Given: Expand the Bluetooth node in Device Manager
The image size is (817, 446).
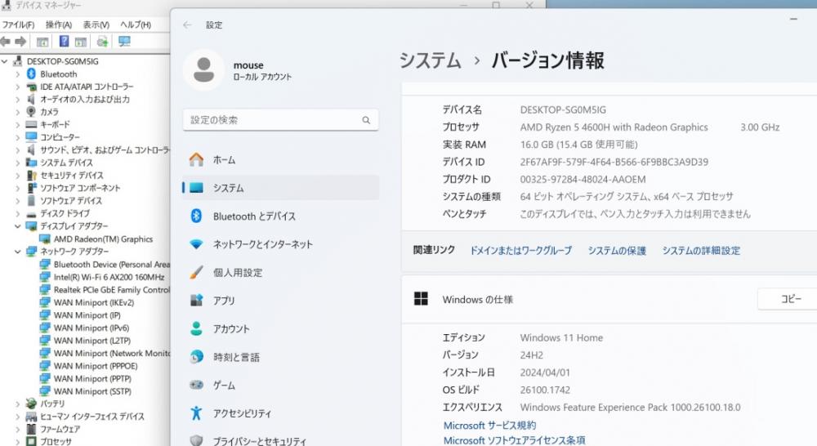Looking at the screenshot, I should point(18,74).
